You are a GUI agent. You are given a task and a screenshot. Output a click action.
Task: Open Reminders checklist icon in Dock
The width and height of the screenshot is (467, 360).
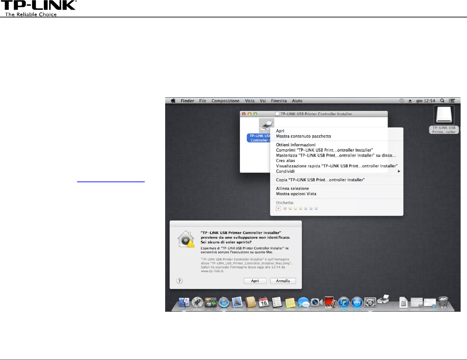(277, 302)
